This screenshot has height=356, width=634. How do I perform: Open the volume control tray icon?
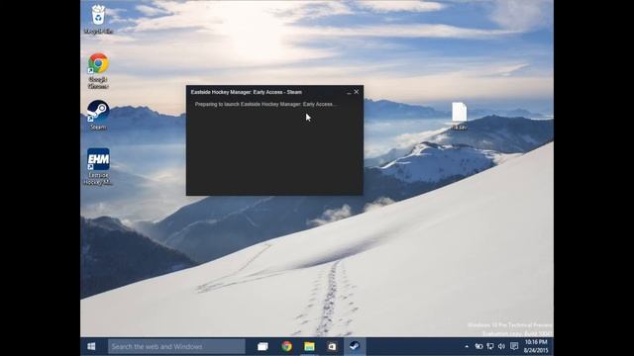coord(502,346)
